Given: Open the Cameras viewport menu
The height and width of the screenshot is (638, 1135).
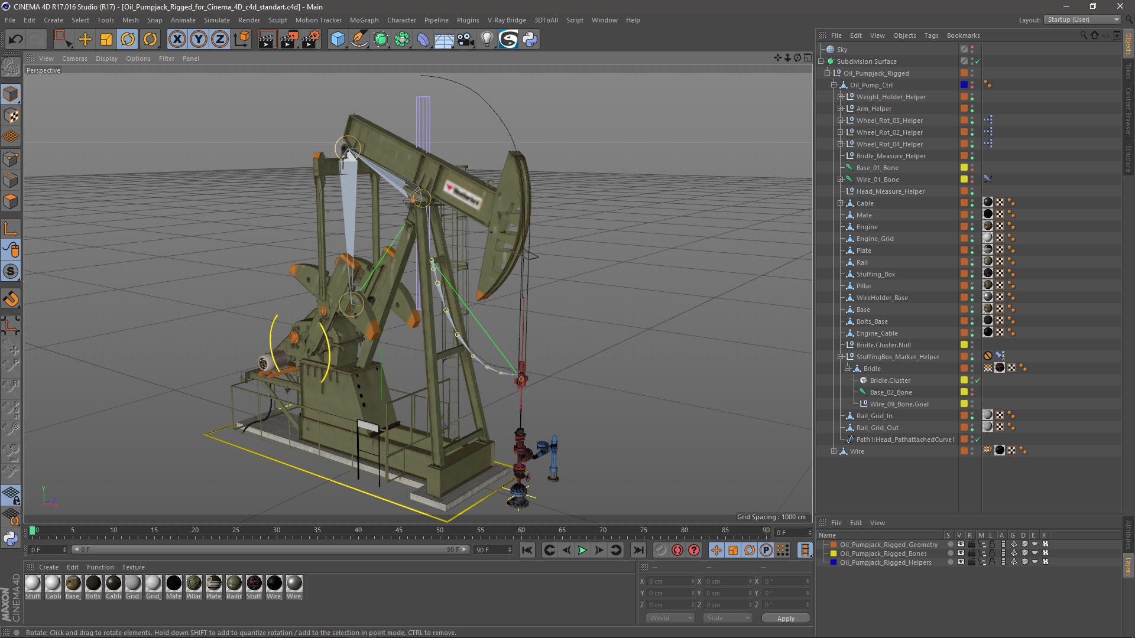Looking at the screenshot, I should [74, 58].
